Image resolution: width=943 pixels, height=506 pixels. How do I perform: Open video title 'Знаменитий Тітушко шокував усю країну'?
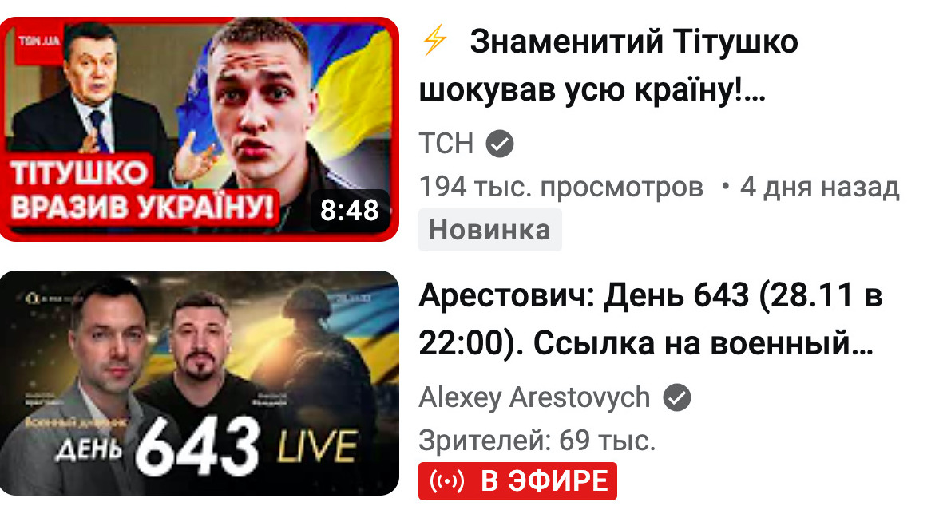(608, 66)
